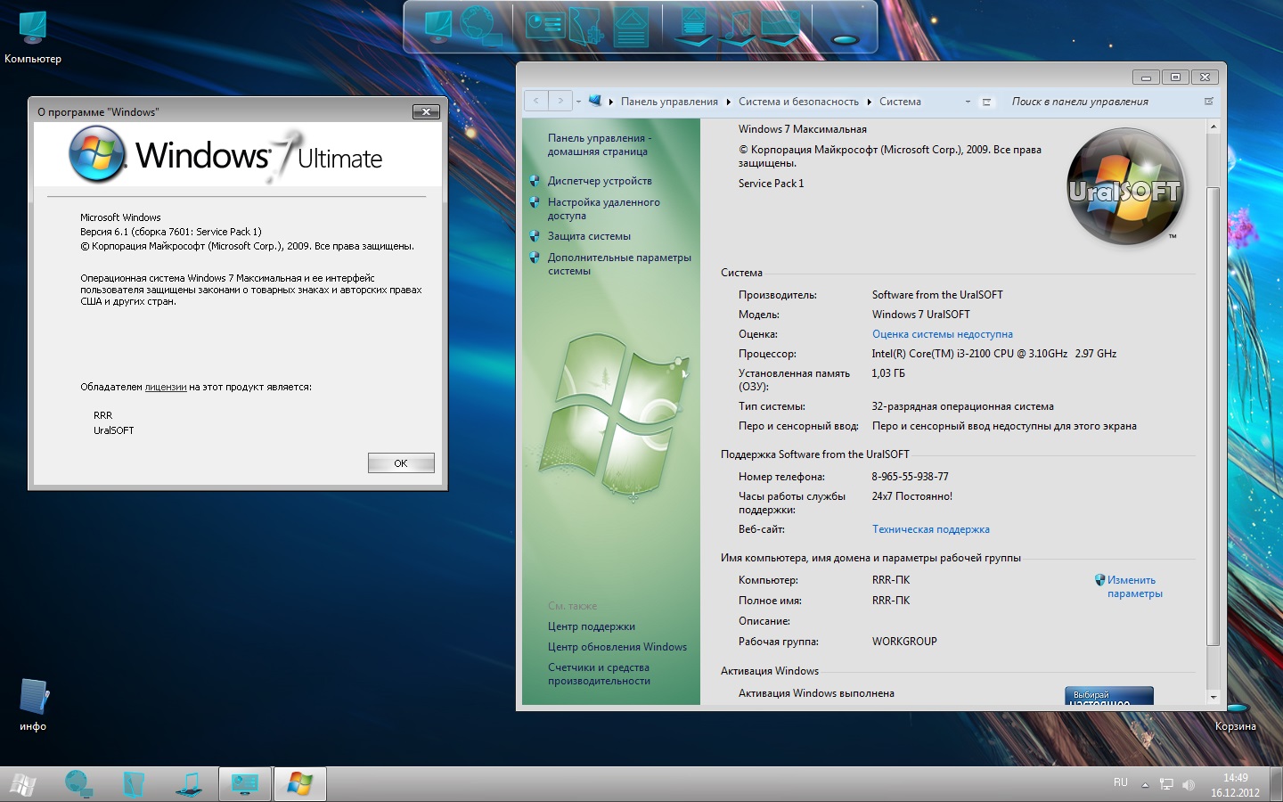
Task: Open Защита системы
Action: (x=589, y=236)
